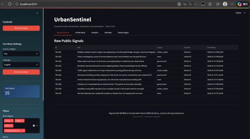Screen dimensions: 250x139
Task: Click the armed robberies near Central Market text
Action: click(x=112, y=57)
